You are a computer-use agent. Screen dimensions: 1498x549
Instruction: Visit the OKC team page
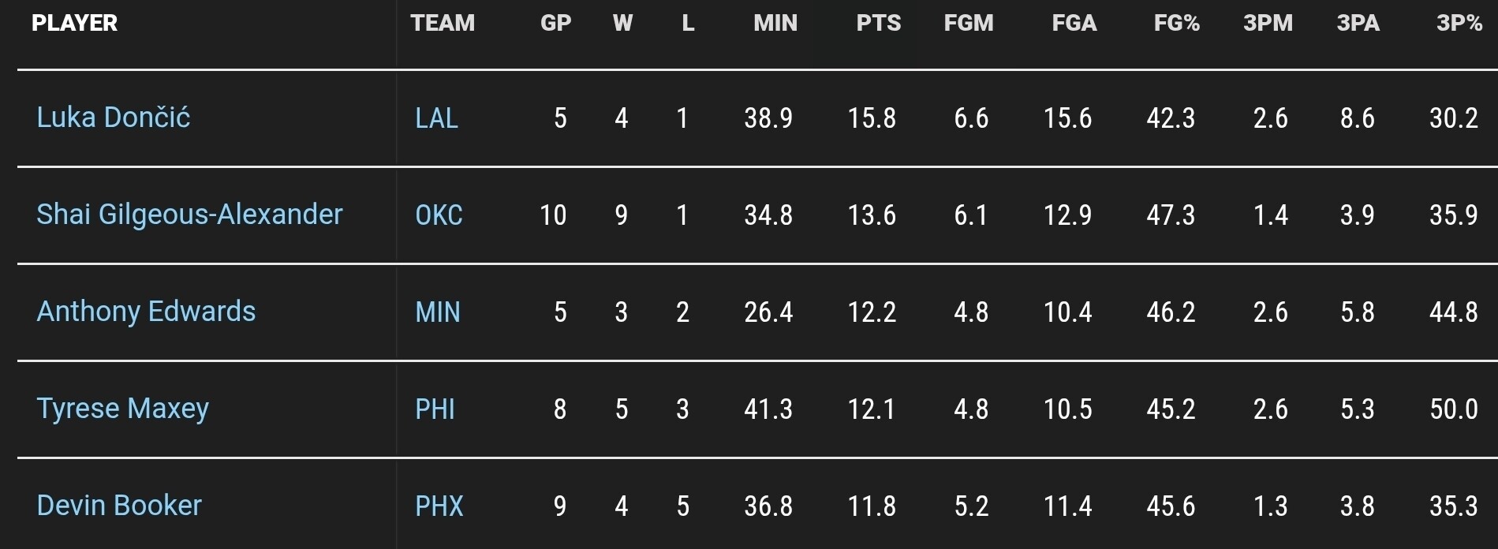point(439,215)
